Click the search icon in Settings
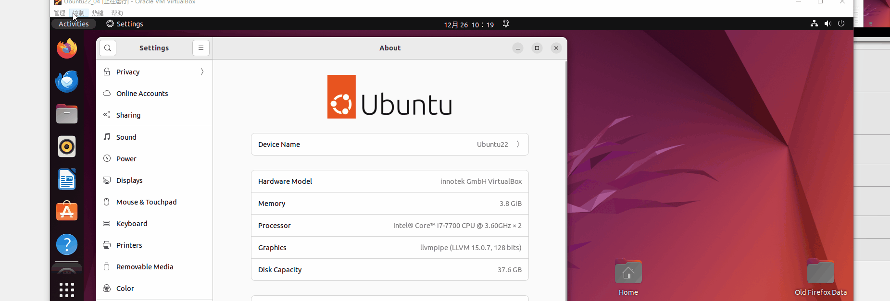 tap(108, 48)
